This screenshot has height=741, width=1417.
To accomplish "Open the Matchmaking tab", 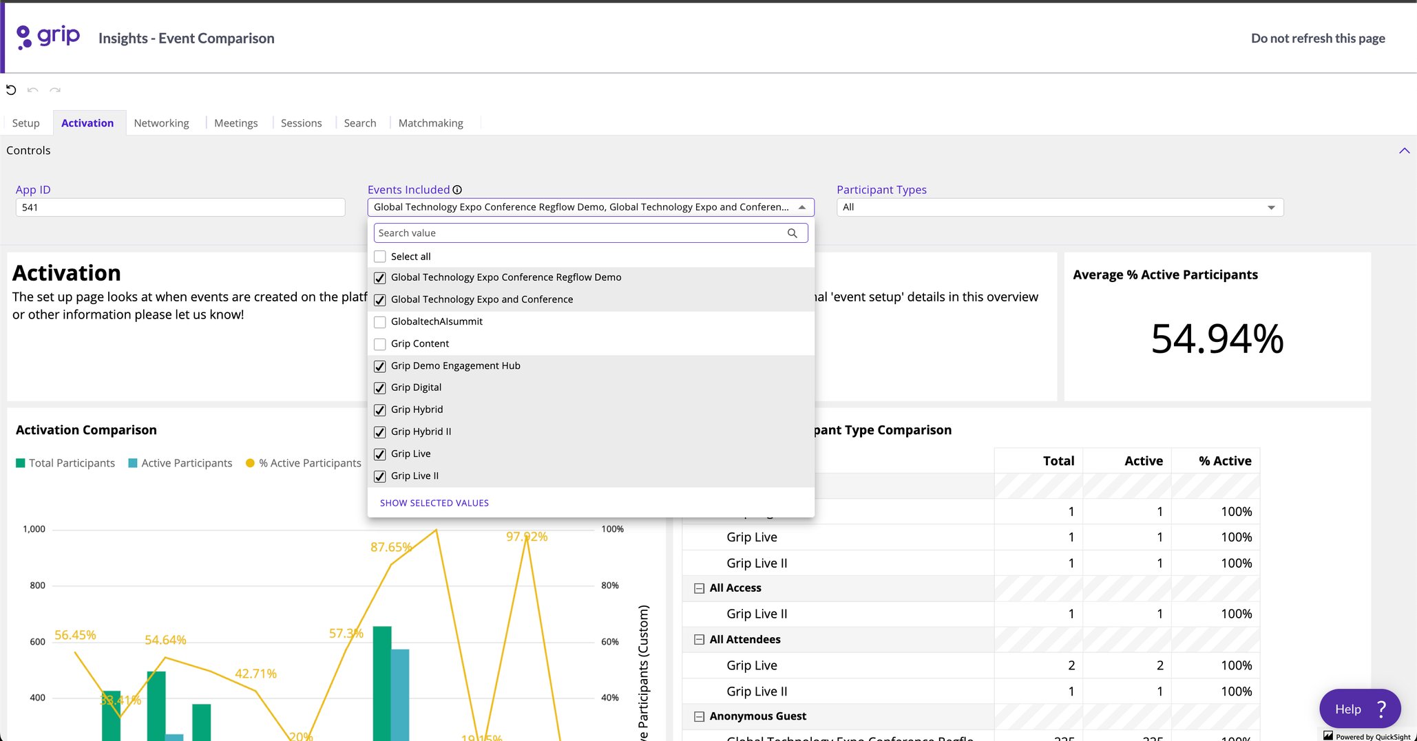I will [431, 123].
